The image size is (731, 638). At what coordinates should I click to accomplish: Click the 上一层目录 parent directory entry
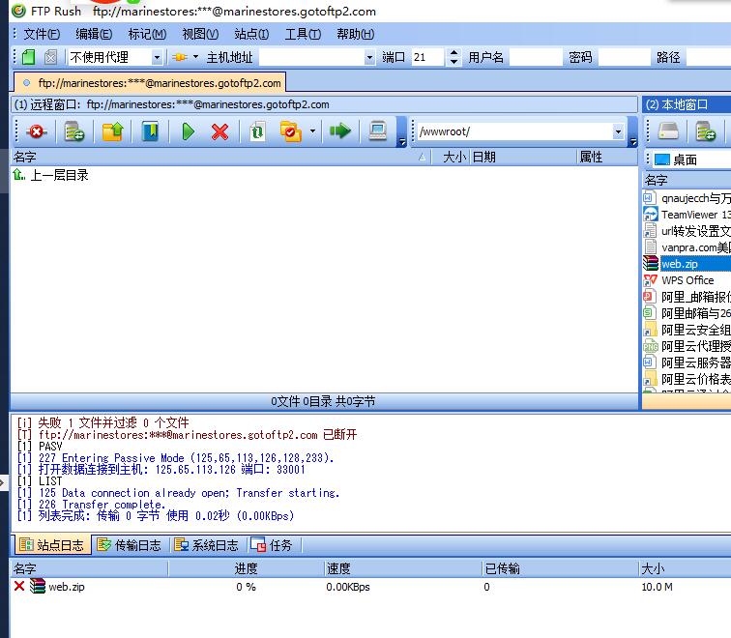click(58, 175)
